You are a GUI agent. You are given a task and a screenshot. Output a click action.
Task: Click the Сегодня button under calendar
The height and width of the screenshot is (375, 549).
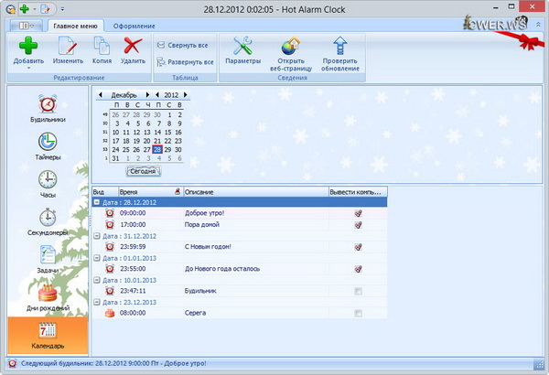coord(144,171)
